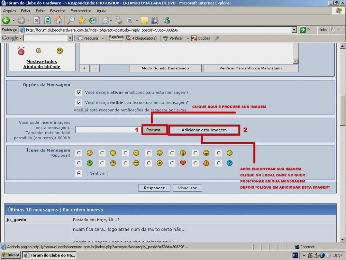The height and width of the screenshot is (260, 346).
Task: Open the Google search box dropdown
Action: click(70, 38)
